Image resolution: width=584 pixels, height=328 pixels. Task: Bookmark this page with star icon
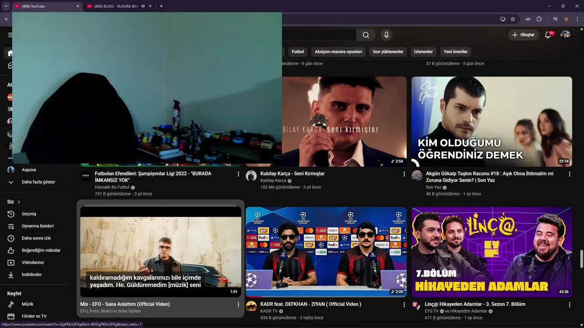[x=513, y=19]
